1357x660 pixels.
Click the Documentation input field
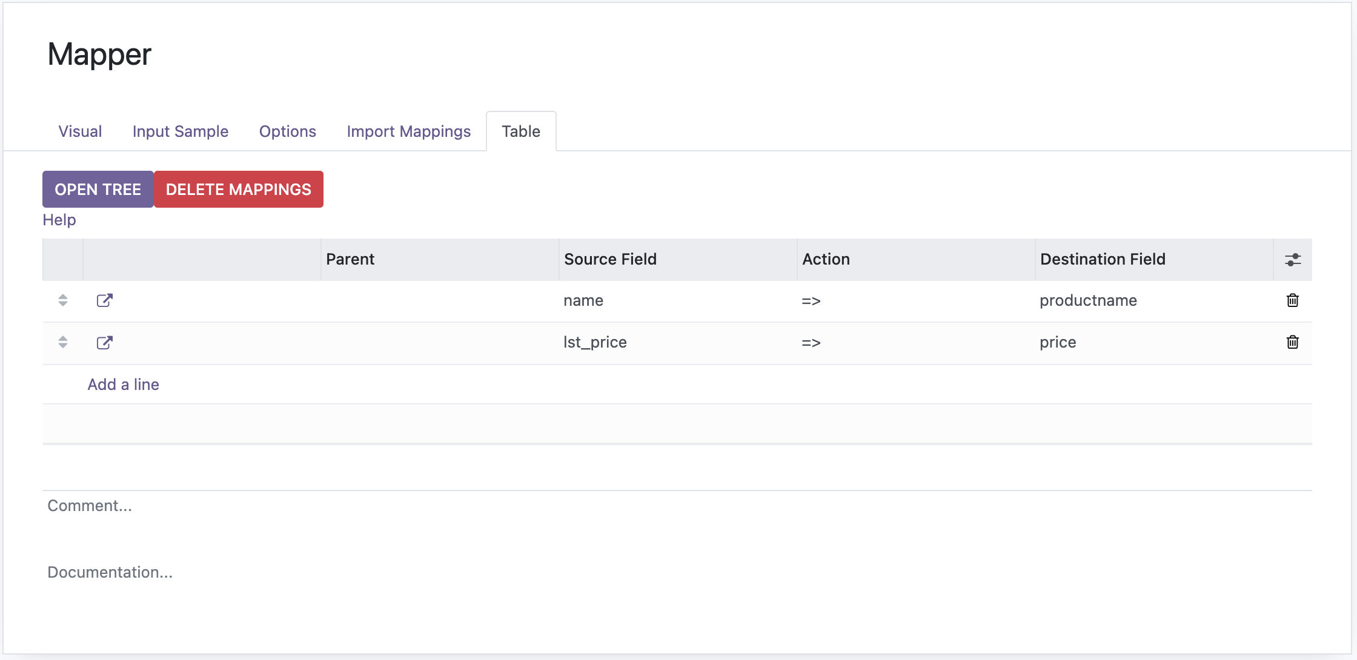click(x=677, y=572)
